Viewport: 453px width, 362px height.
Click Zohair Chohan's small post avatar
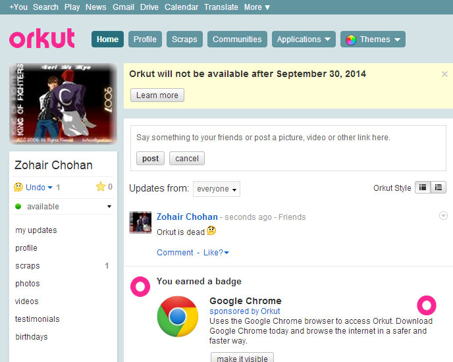(x=140, y=222)
